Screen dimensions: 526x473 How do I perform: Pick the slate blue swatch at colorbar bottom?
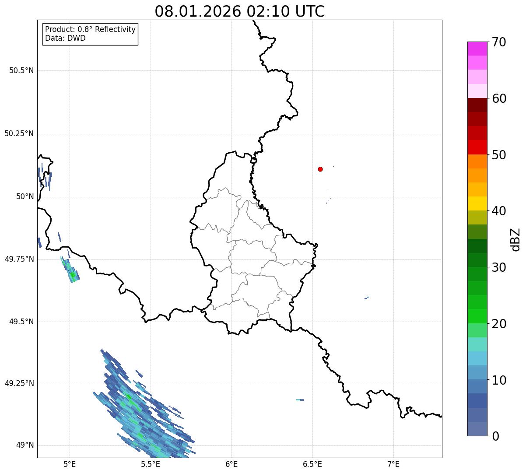[x=477, y=429]
